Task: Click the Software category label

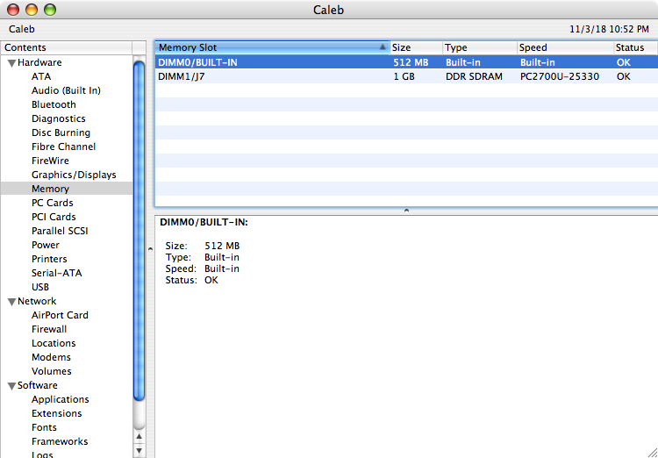Action: coord(38,385)
